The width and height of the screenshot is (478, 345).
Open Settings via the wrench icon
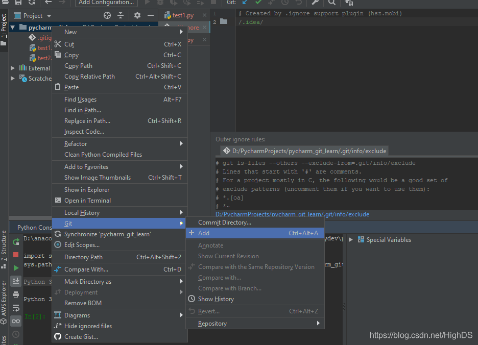tap(315, 2)
